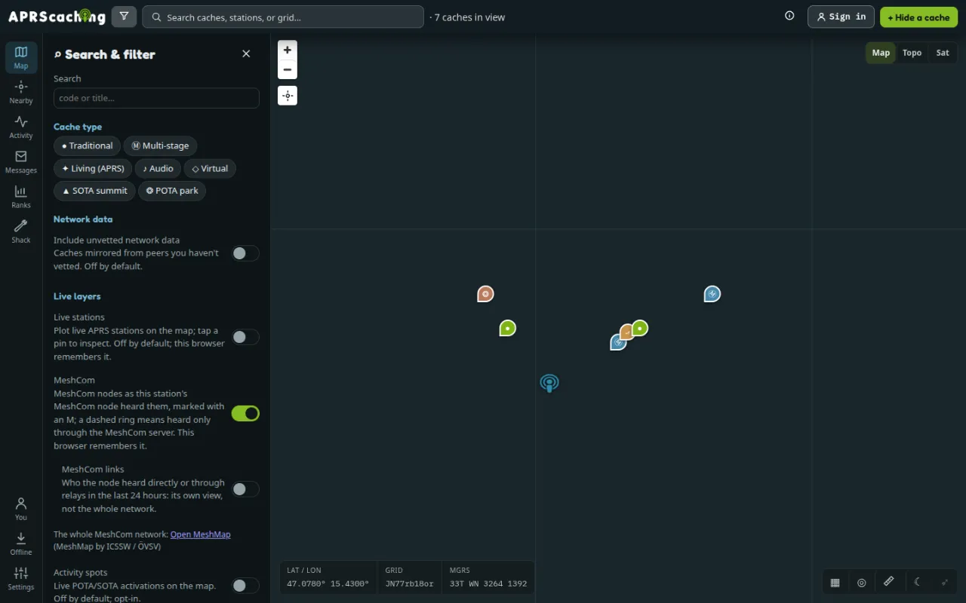Zoom out on the map
Screen dimensions: 966x603
pyautogui.click(x=288, y=69)
